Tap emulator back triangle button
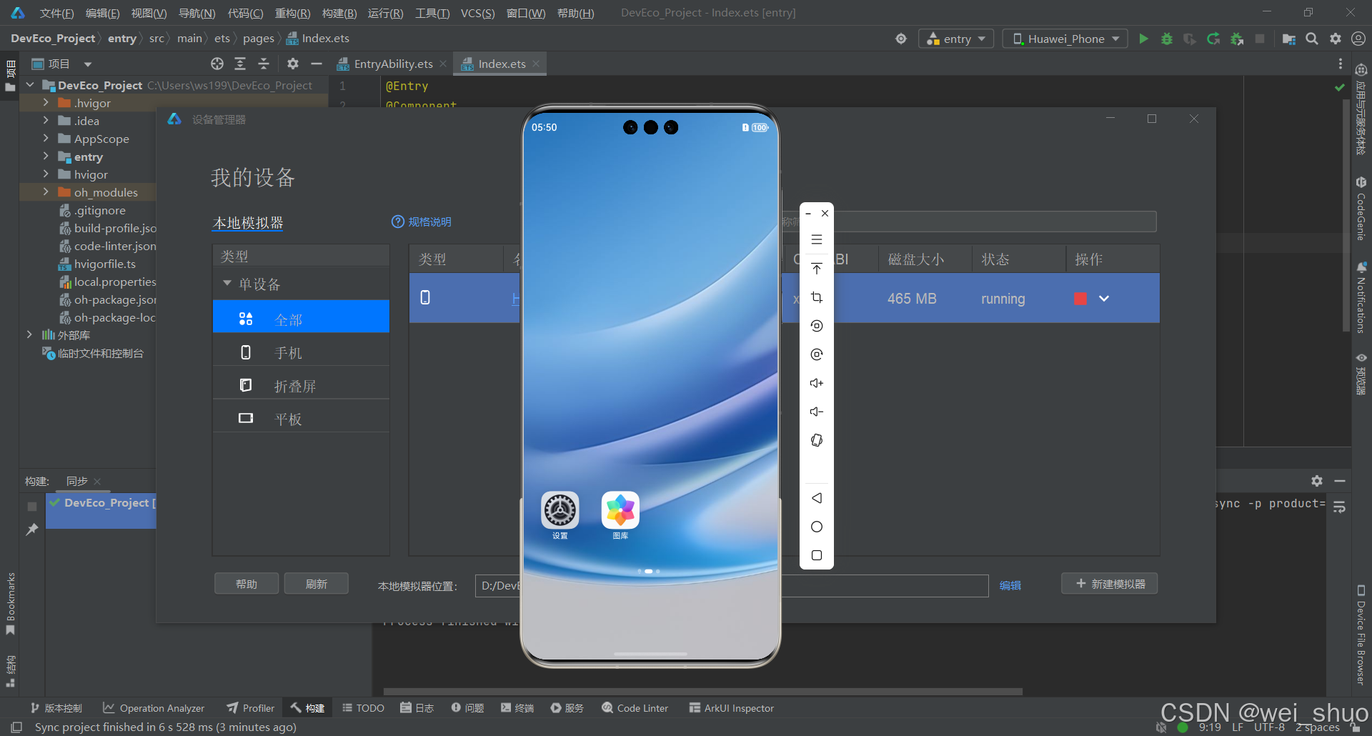 click(817, 498)
